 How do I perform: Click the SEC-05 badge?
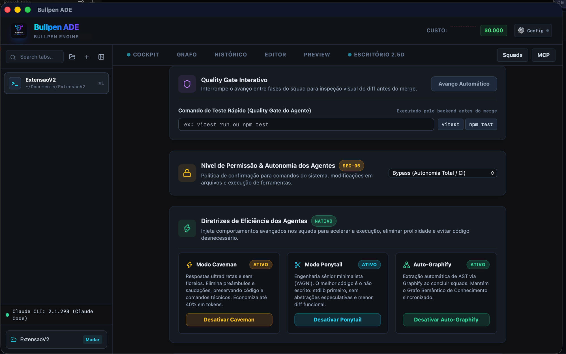[x=351, y=166]
